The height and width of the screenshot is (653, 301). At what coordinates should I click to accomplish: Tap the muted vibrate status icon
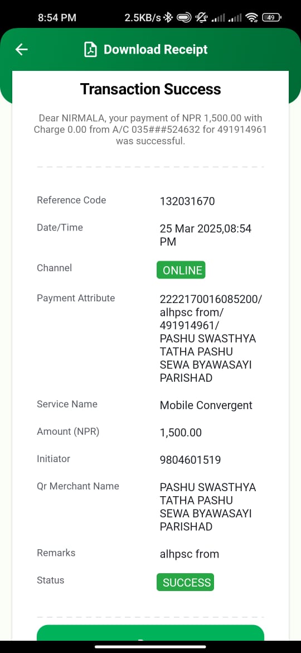(x=201, y=17)
